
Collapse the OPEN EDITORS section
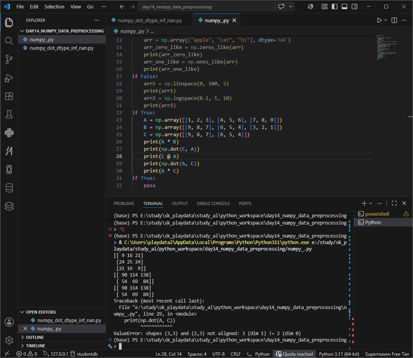62,312
